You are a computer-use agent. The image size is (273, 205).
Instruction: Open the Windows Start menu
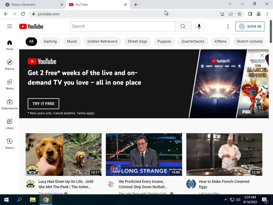pos(6,200)
